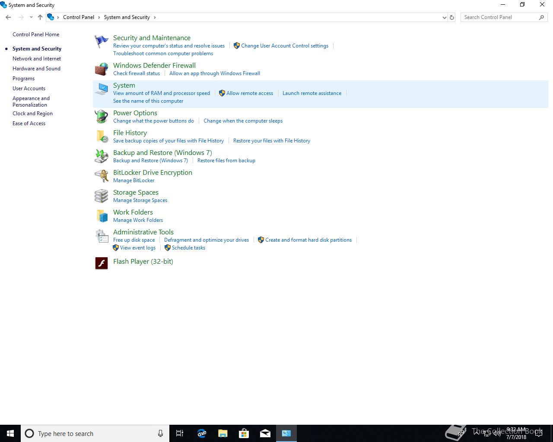Open the Power Options battery icon

[102, 117]
